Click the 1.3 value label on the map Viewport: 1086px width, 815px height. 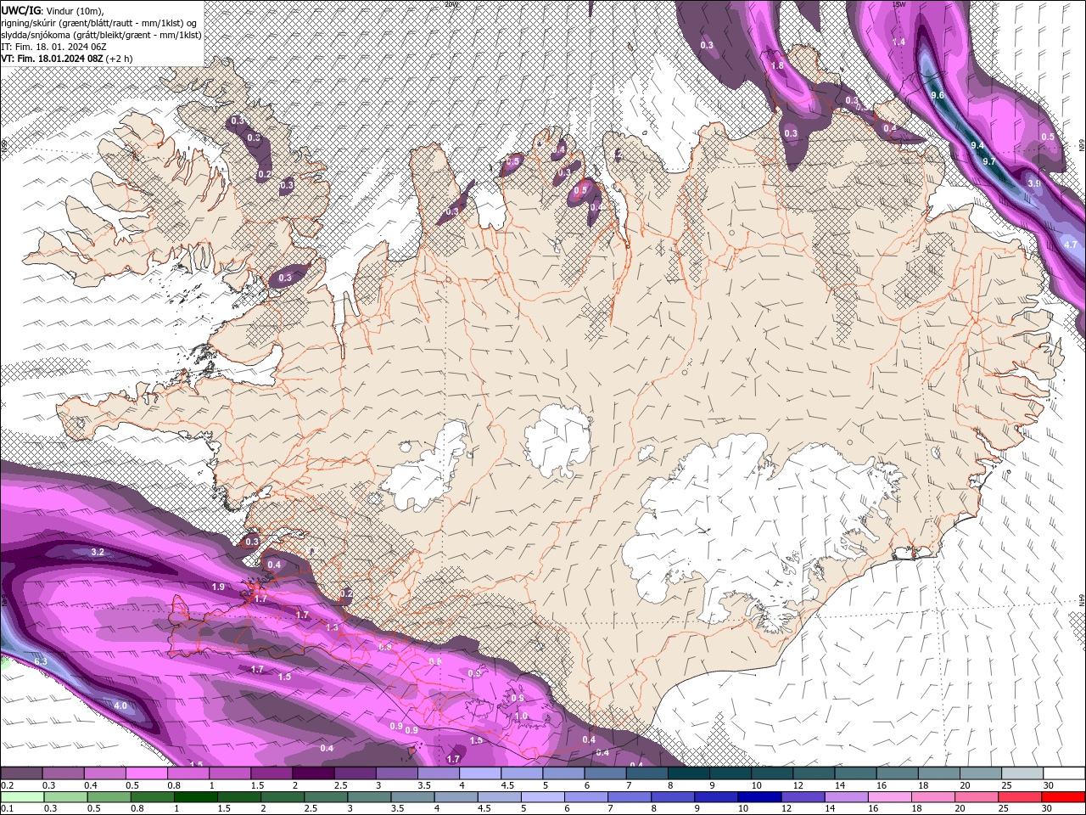[332, 627]
